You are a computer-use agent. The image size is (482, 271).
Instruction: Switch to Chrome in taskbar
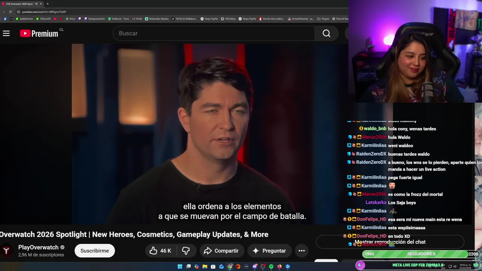coord(230,266)
